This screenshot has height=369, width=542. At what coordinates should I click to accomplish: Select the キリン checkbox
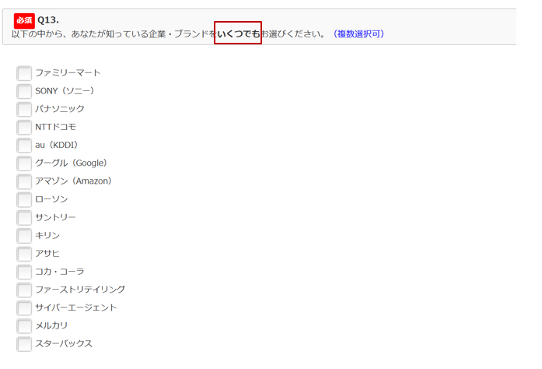coord(24,235)
